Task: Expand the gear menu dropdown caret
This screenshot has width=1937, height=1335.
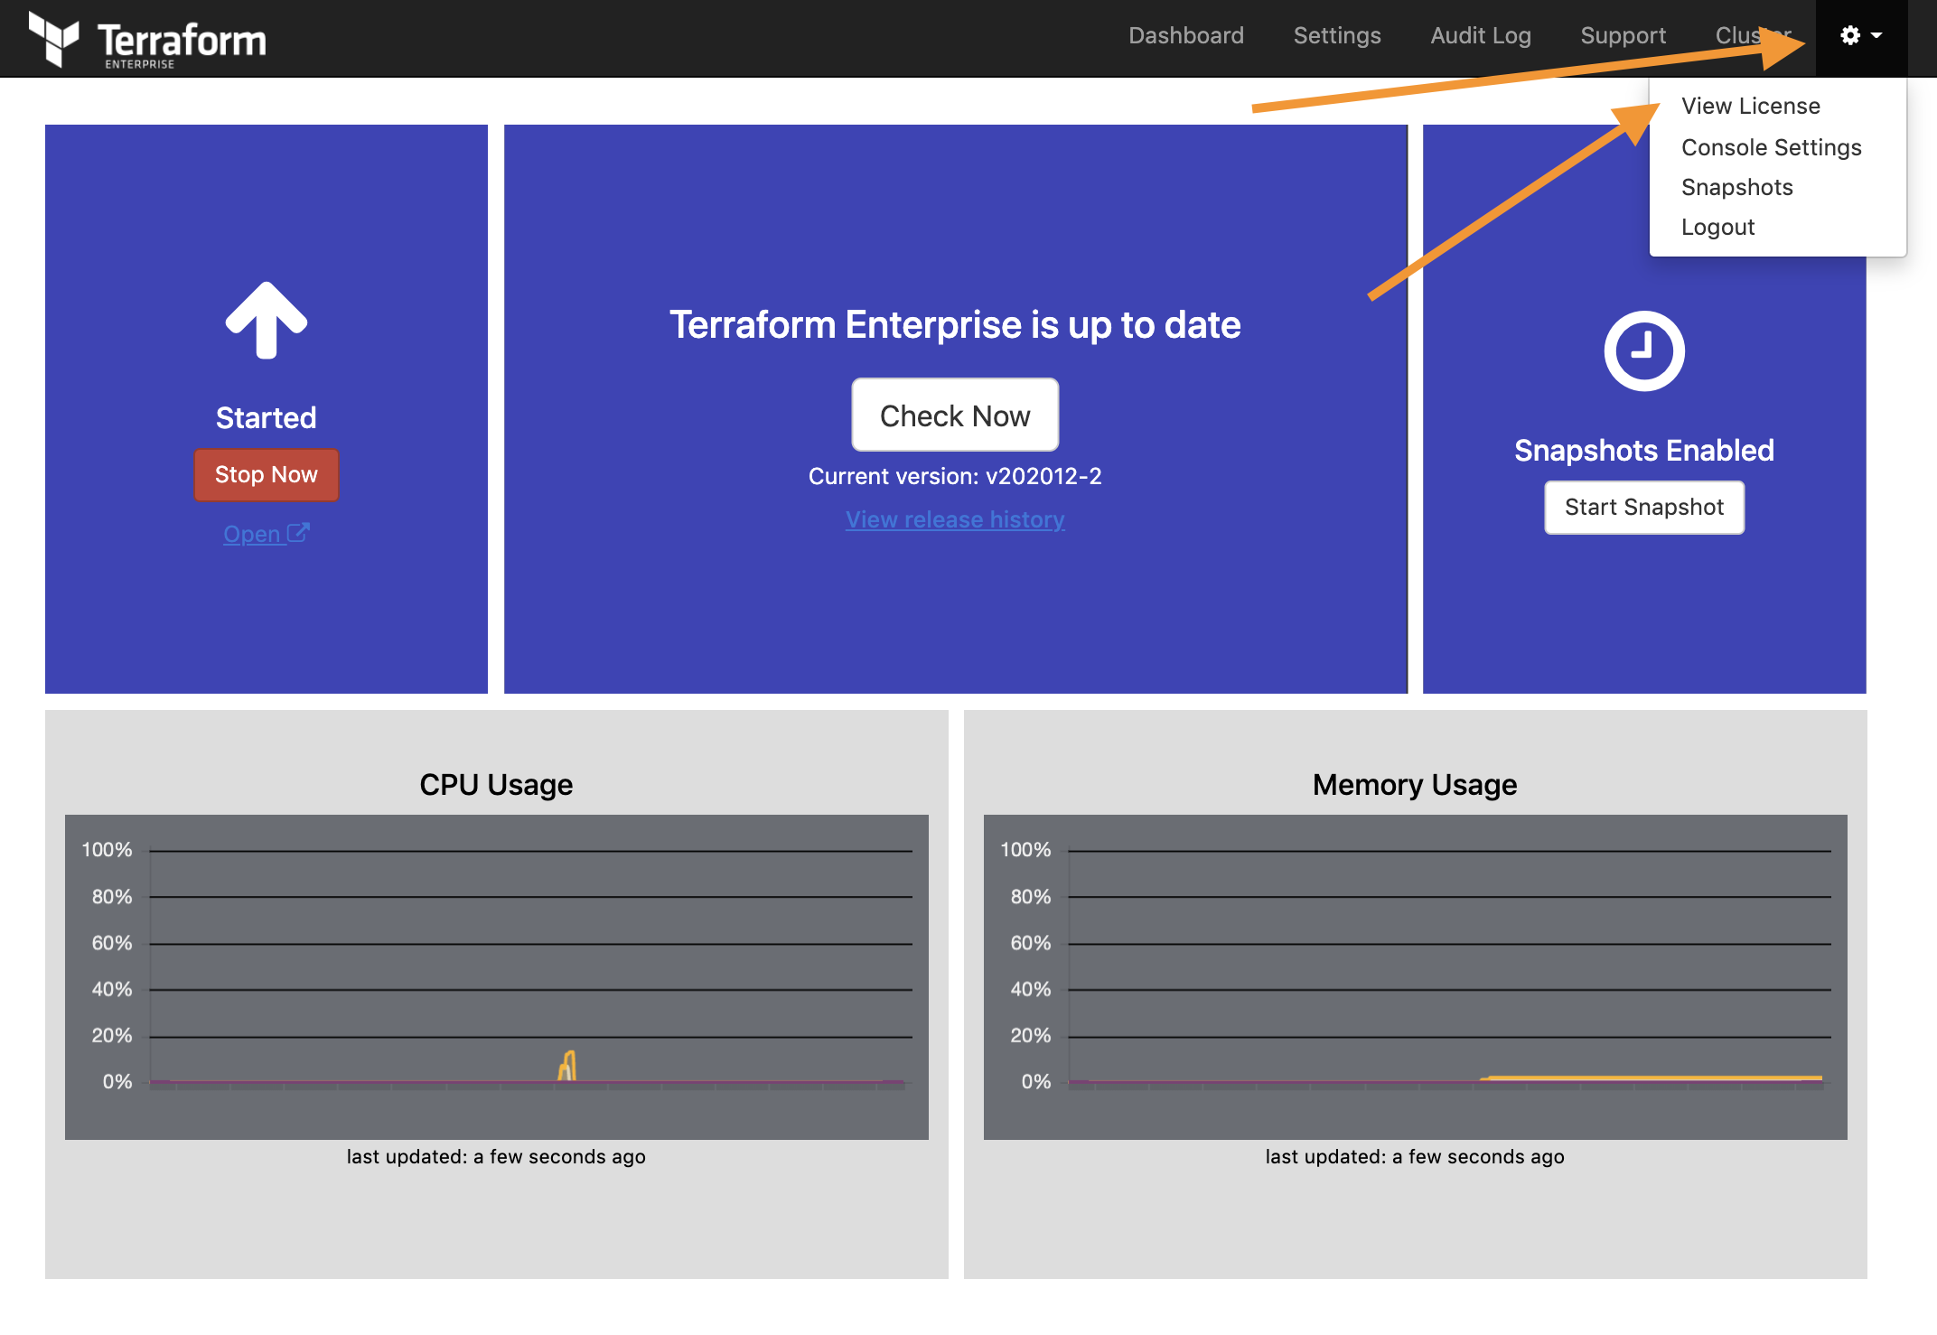Action: click(1876, 35)
